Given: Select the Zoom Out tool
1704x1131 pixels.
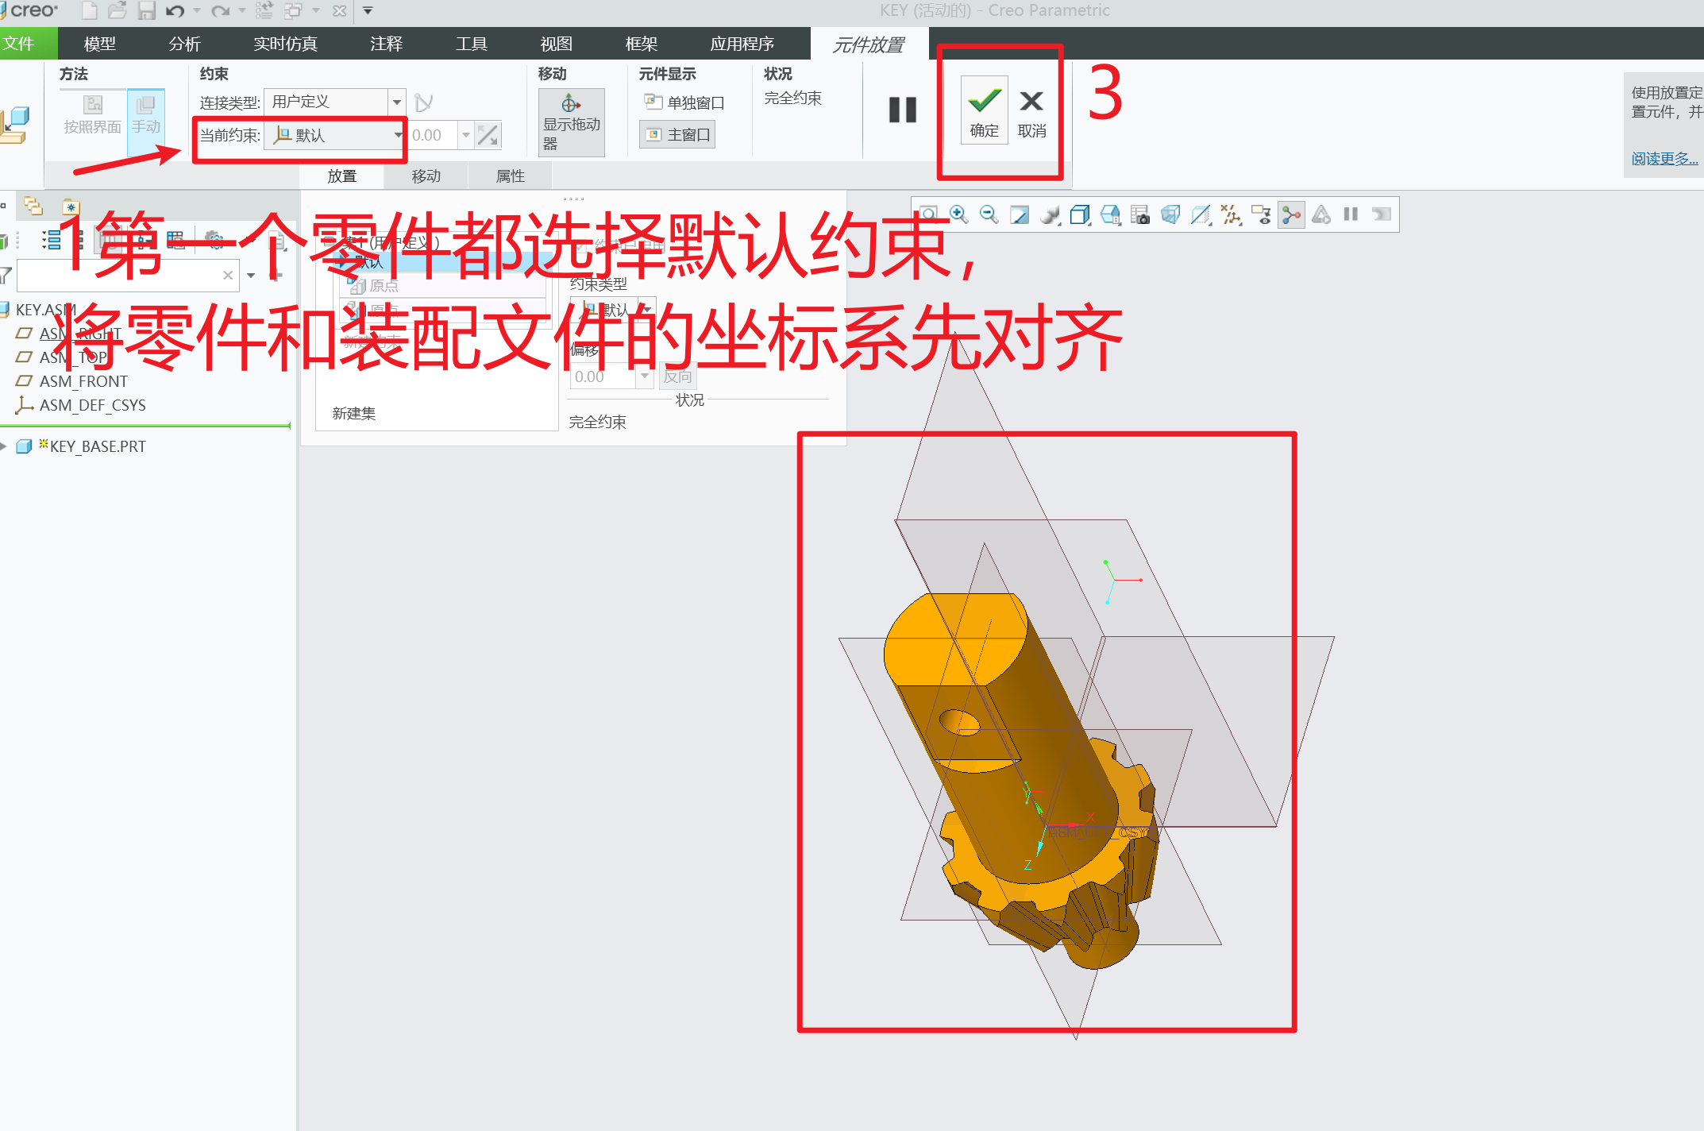Looking at the screenshot, I should [x=988, y=214].
